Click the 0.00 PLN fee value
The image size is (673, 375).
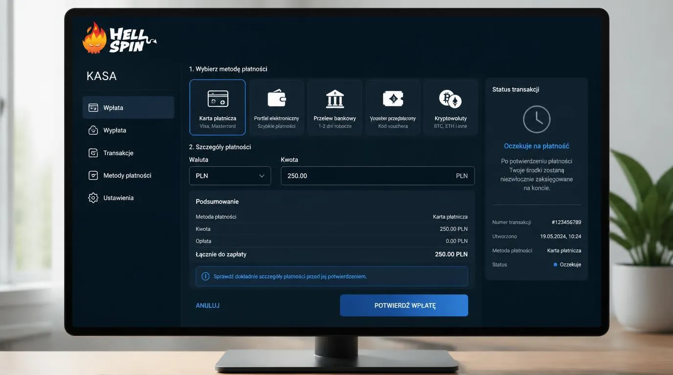coord(457,241)
